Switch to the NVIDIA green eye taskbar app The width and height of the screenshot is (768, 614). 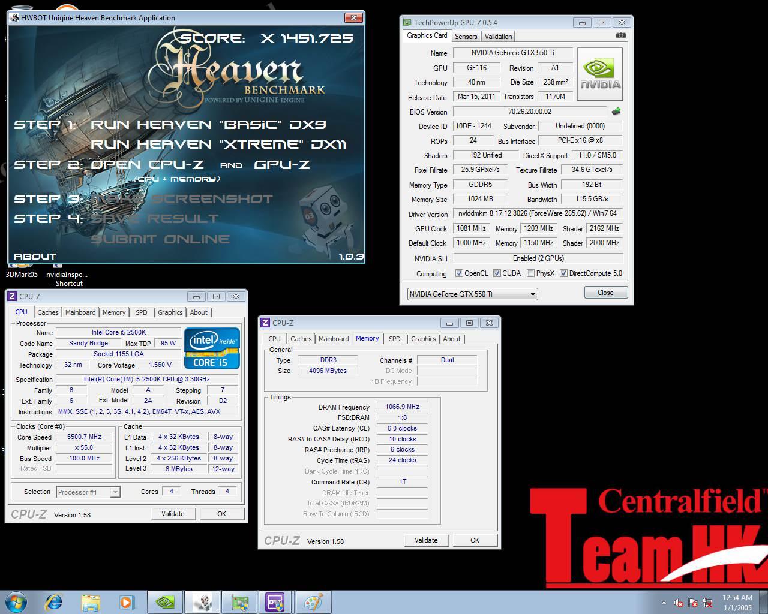165,602
